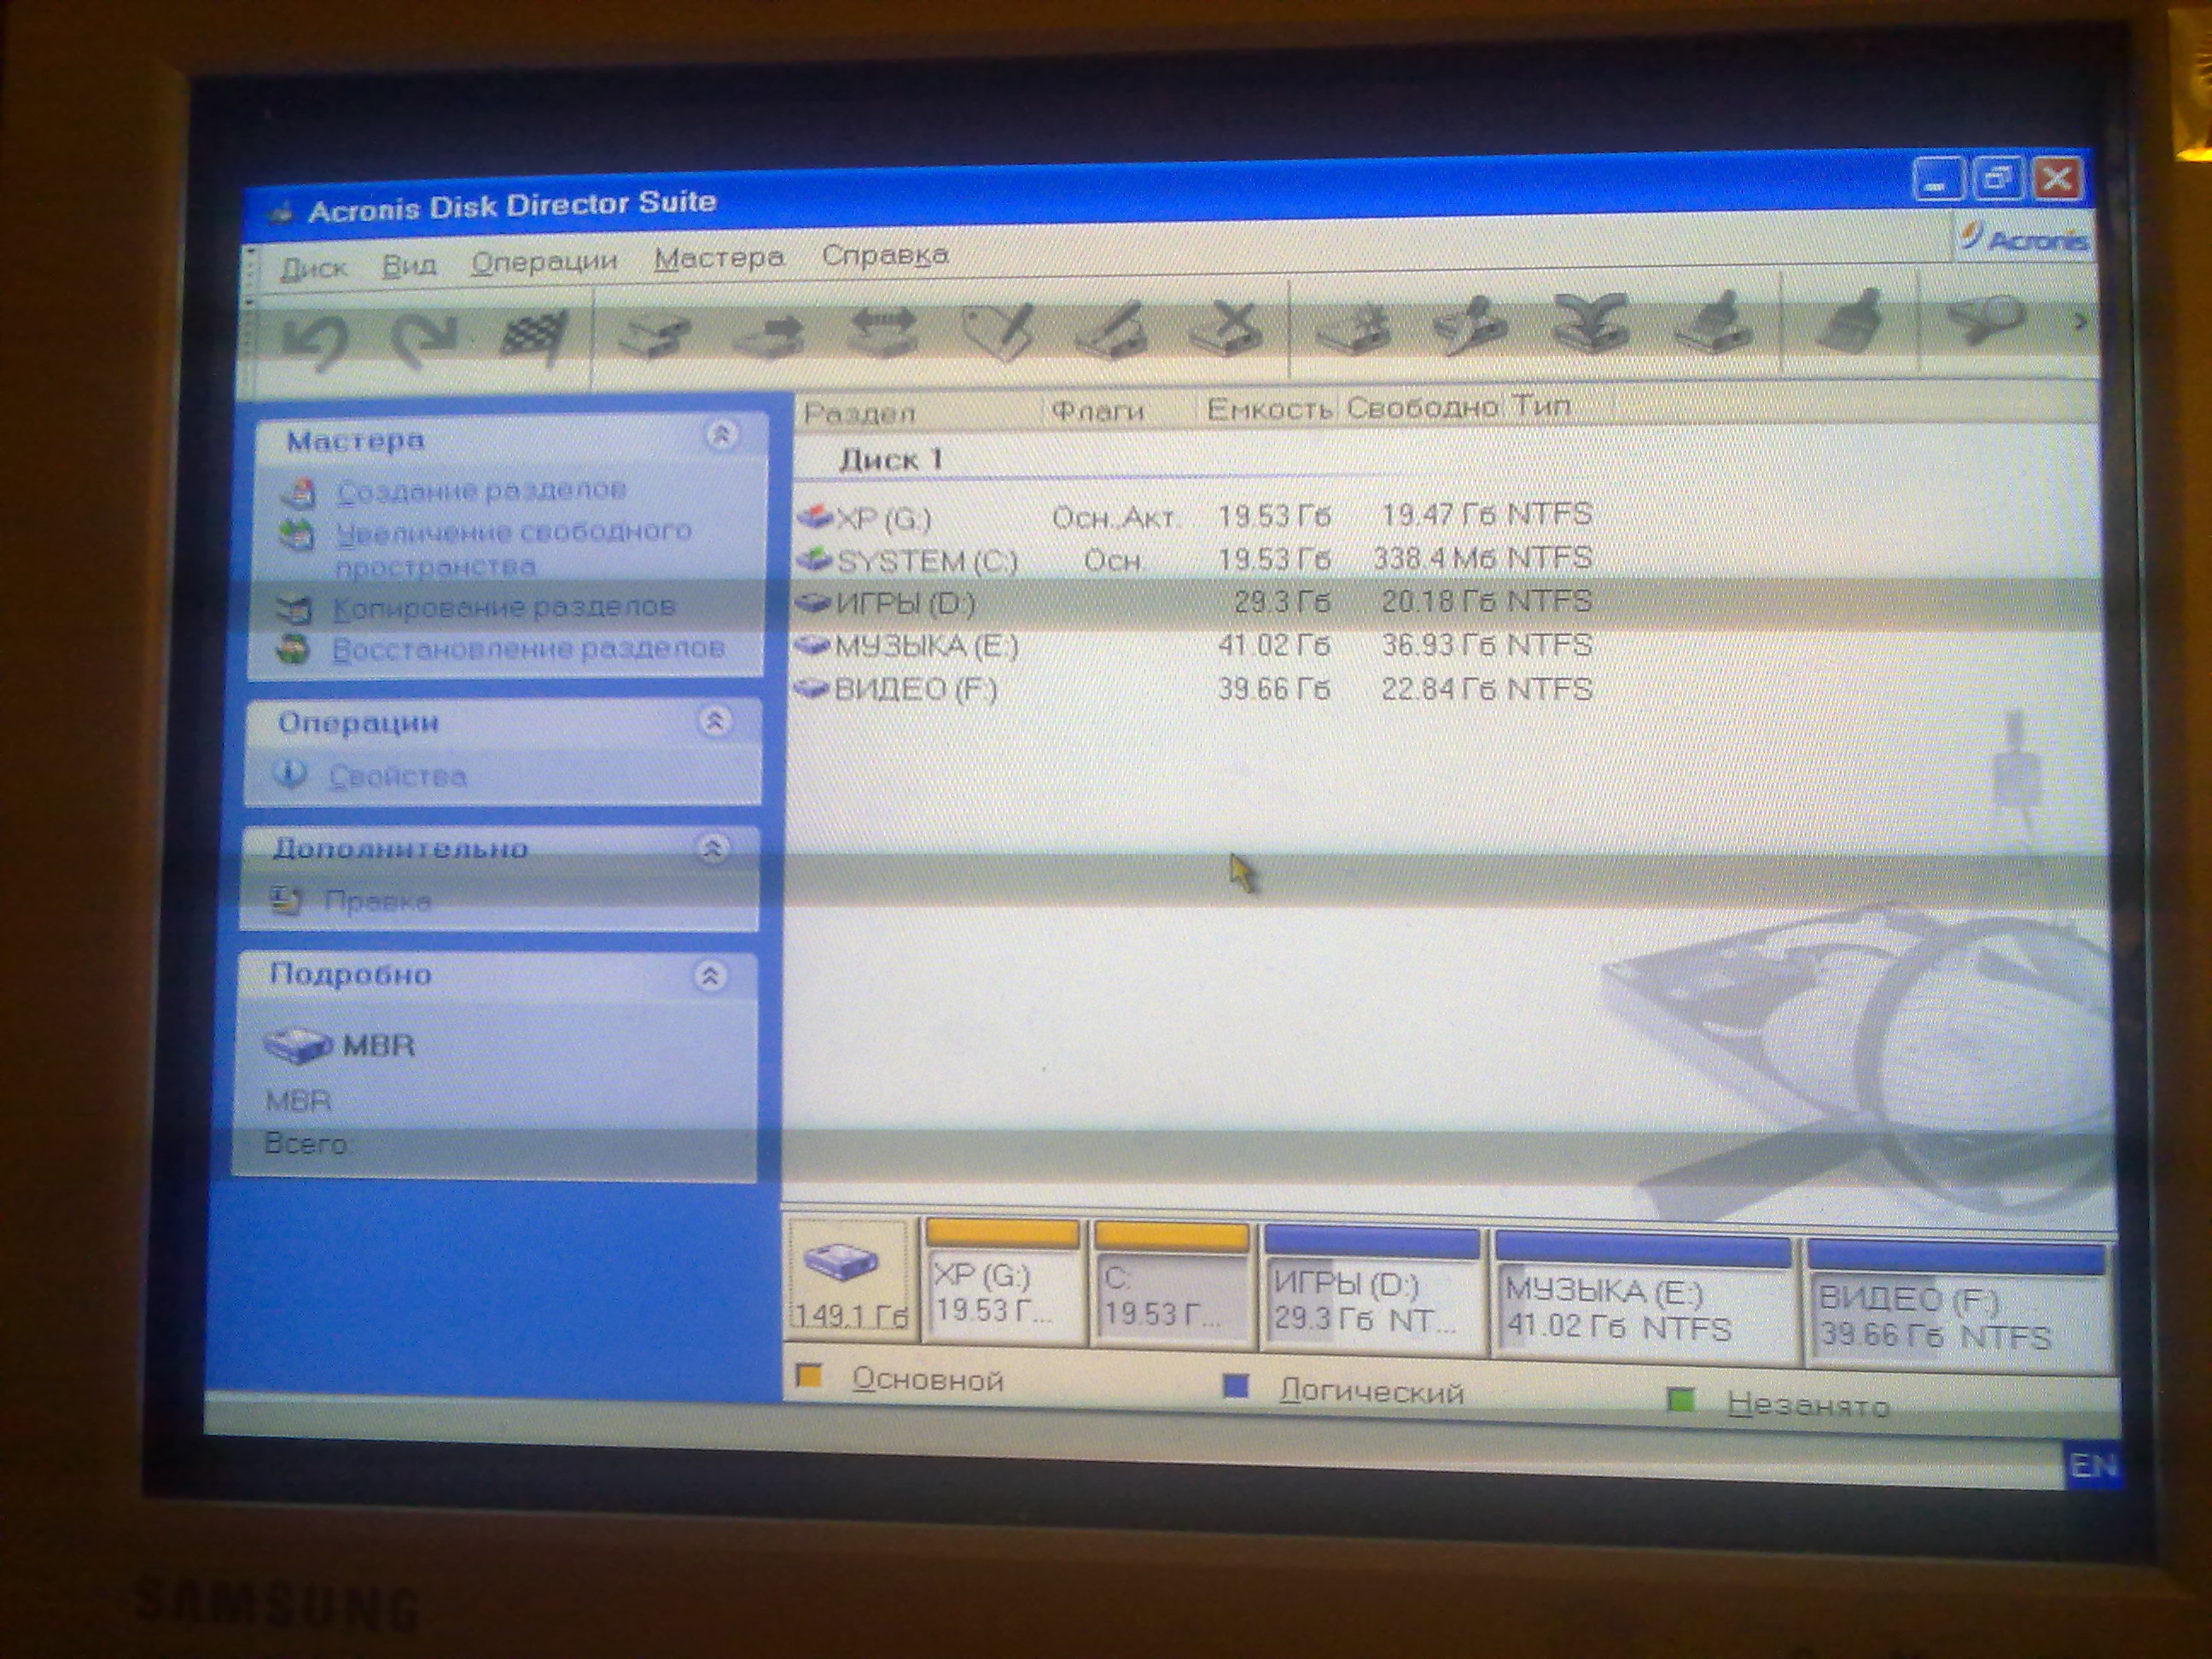Screen dimensions: 2212x1659
Task: Collapse the Операции sidebar panel
Action: [715, 721]
